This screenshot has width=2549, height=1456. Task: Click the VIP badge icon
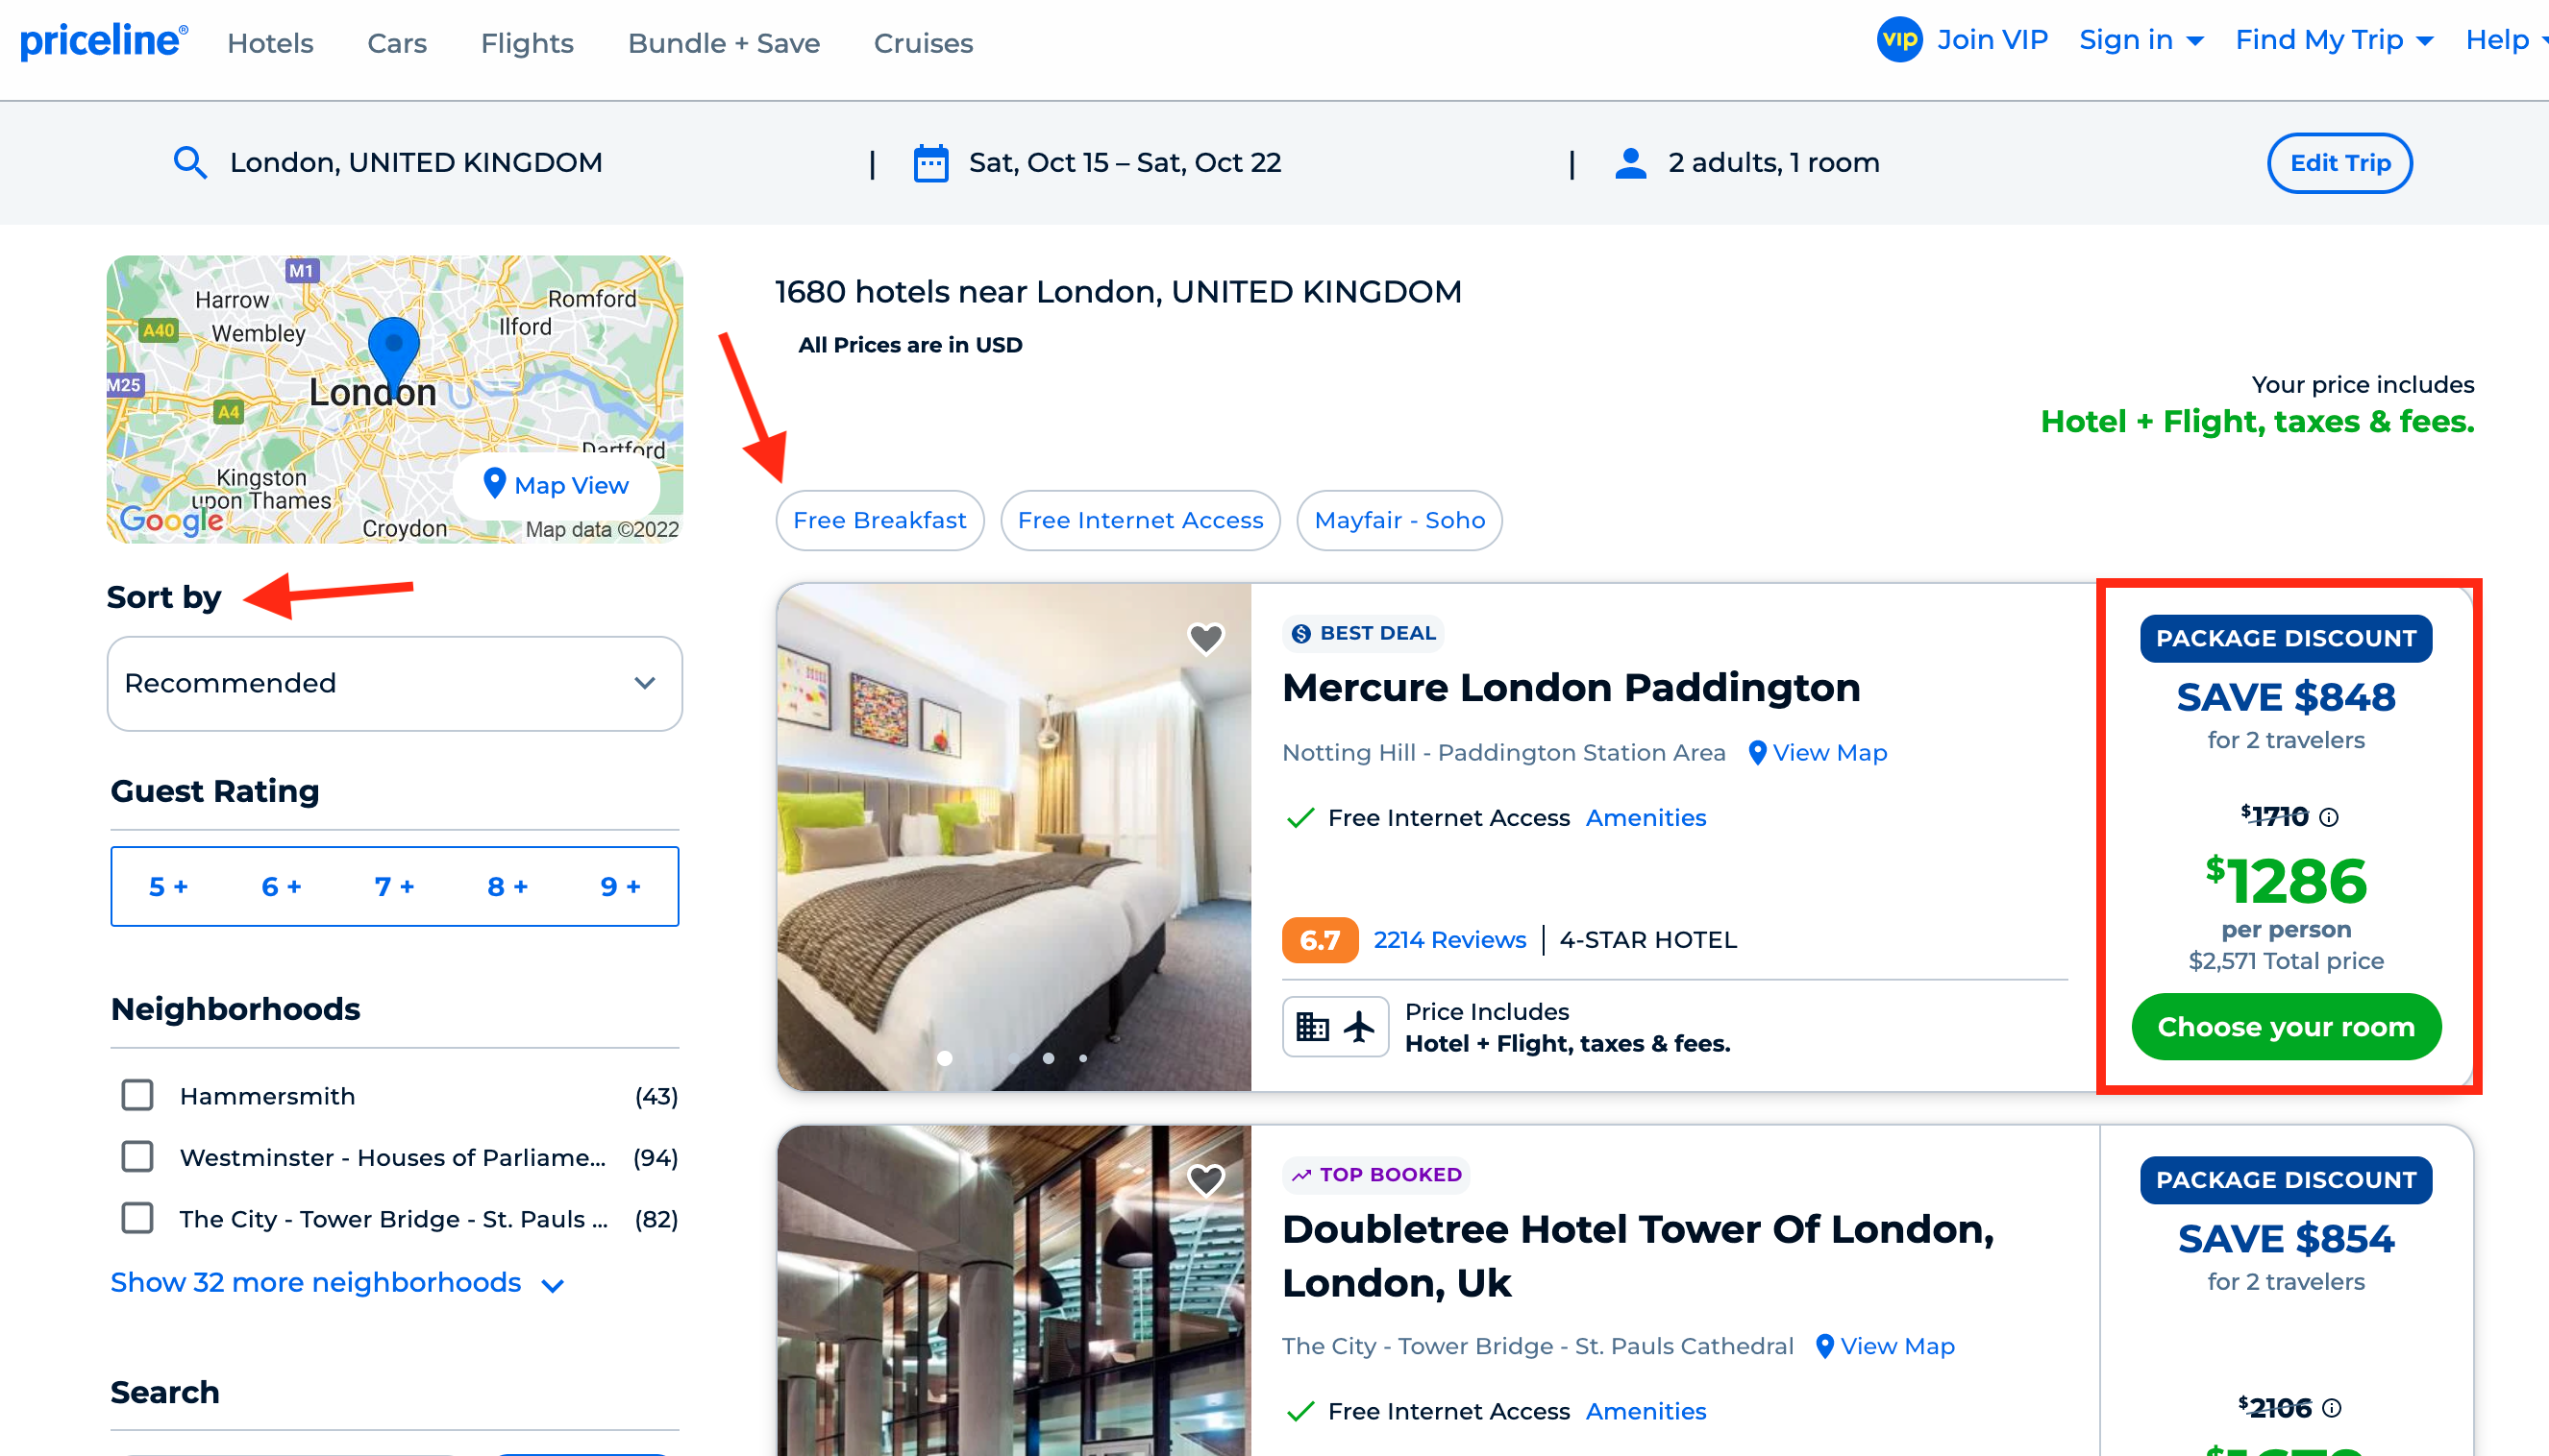(x=1898, y=40)
